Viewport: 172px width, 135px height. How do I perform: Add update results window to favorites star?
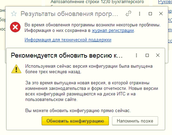[14, 14]
